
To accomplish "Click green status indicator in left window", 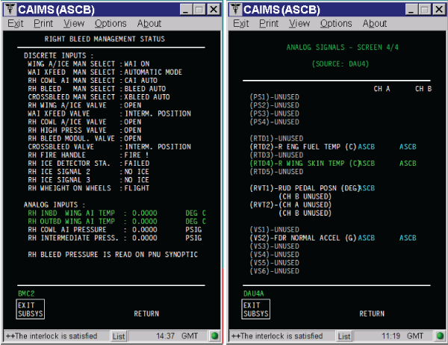I will [214, 336].
